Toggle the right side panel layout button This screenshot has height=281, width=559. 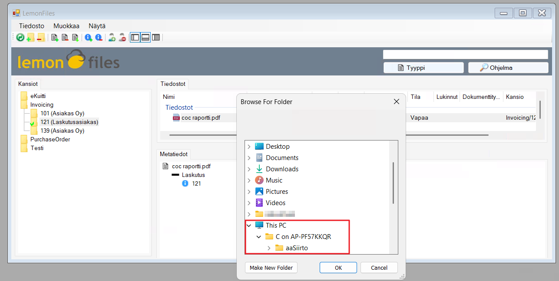pyautogui.click(x=156, y=38)
